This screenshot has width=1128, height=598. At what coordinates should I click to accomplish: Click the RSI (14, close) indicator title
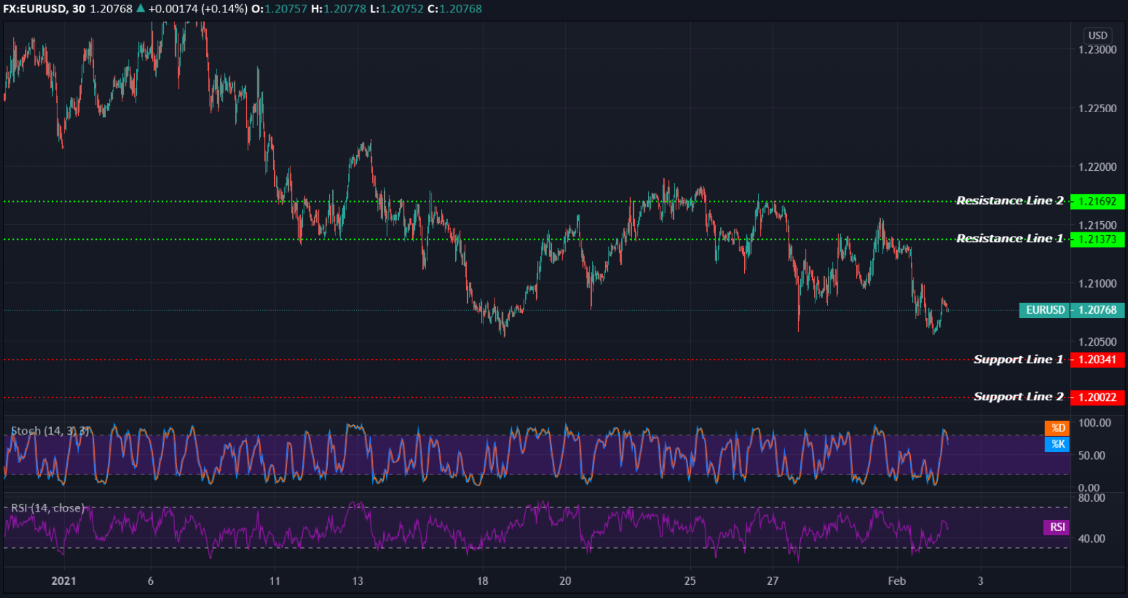(x=48, y=508)
